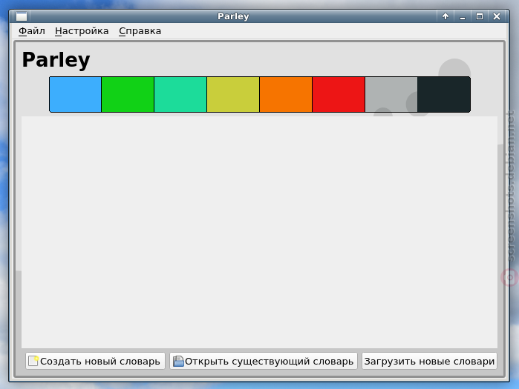Select the yellow-olive color block

coord(233,94)
